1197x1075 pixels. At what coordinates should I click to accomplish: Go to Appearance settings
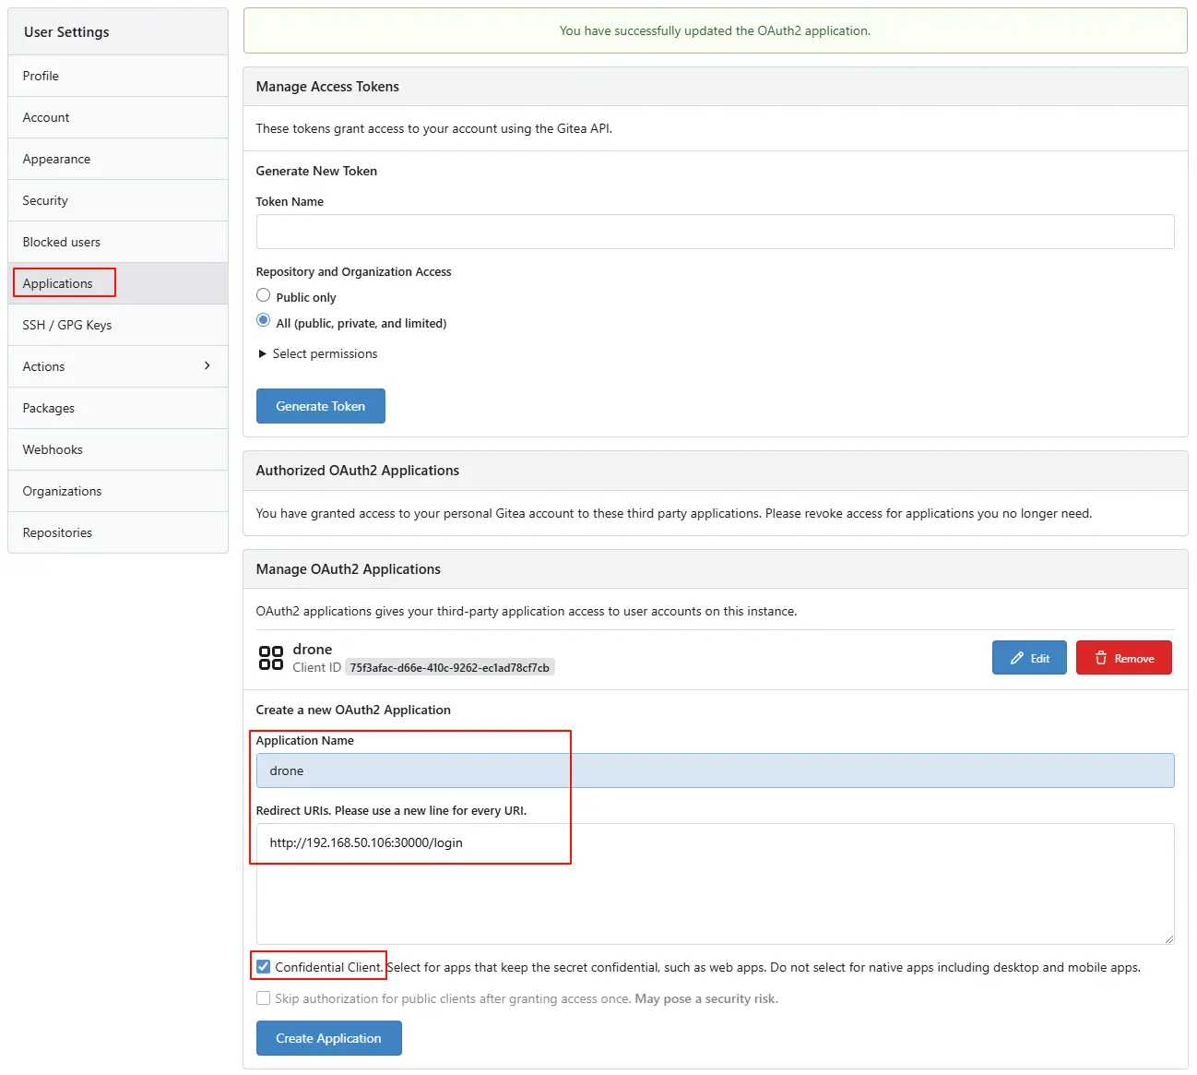pyautogui.click(x=118, y=159)
